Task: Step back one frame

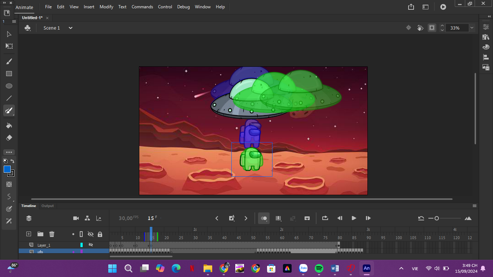Action: coord(340,218)
